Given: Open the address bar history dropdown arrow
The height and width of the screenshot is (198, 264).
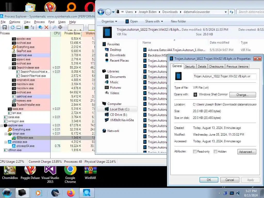Looking at the screenshot, I should pos(226,12).
